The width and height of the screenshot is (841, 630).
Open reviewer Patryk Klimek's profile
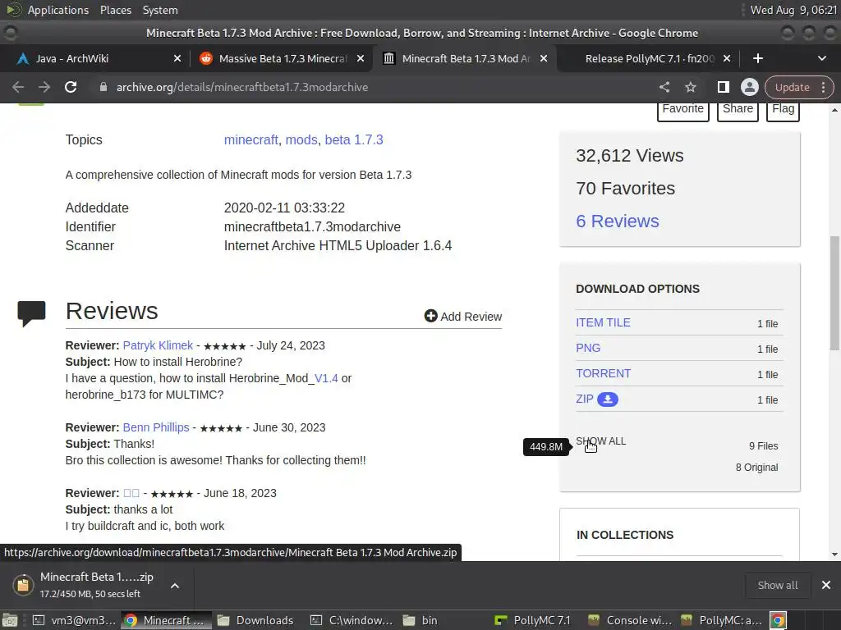point(158,345)
